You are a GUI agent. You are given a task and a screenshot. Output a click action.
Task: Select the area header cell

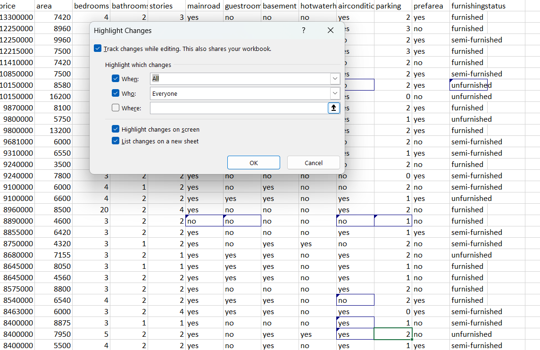(x=53, y=6)
